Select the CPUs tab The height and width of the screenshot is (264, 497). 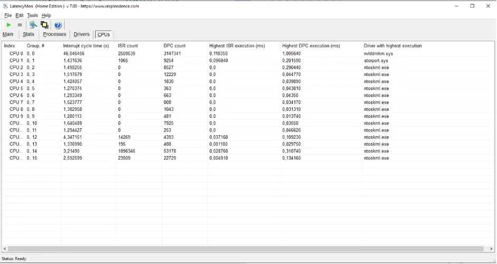pos(103,35)
